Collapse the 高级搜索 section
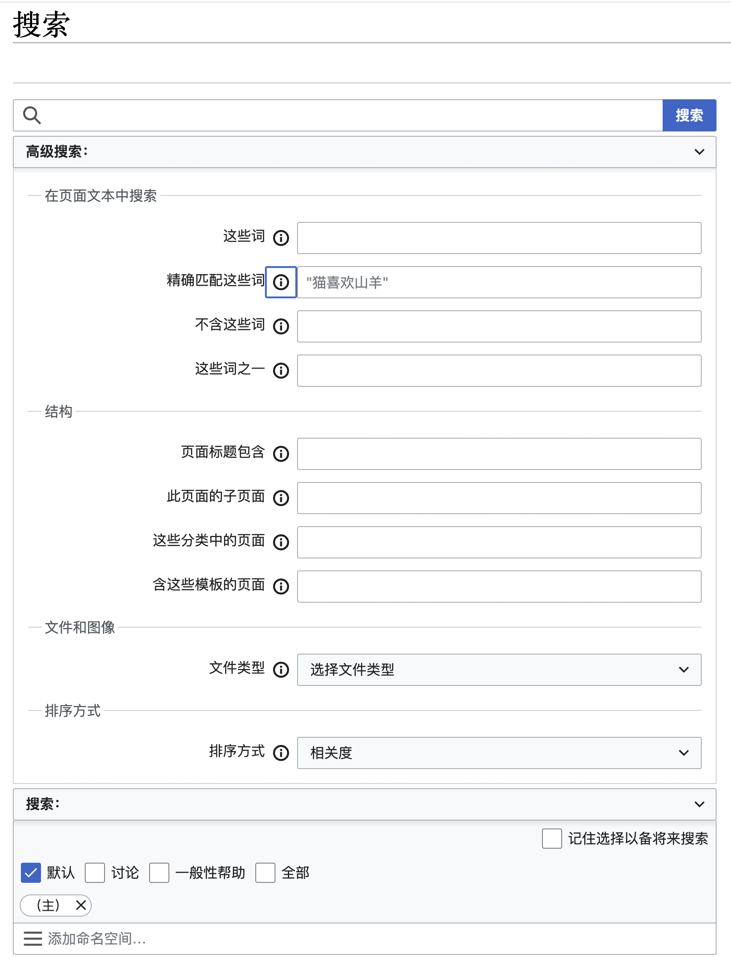 click(x=365, y=152)
